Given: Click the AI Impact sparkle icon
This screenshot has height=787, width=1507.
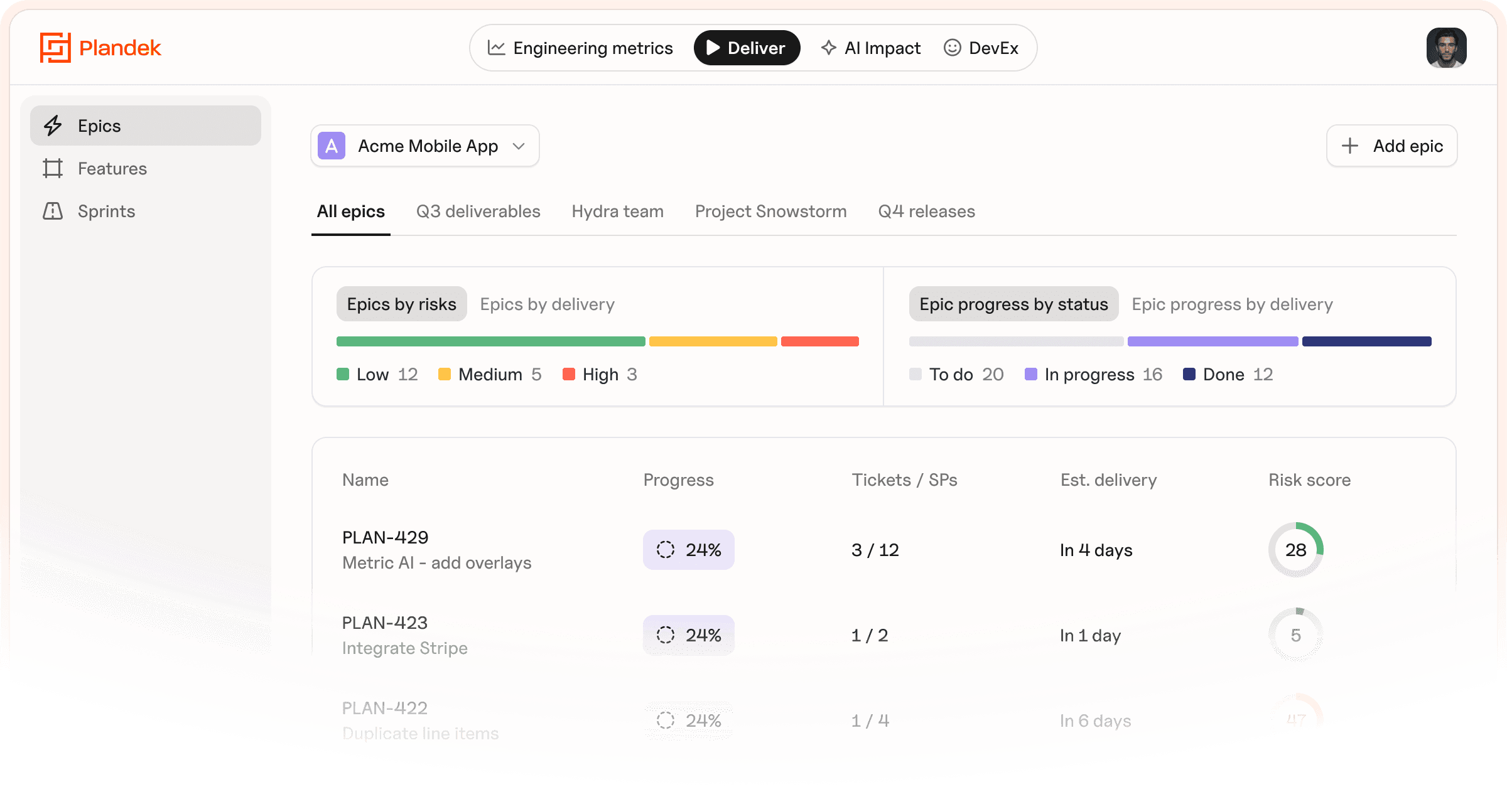Looking at the screenshot, I should tap(829, 48).
